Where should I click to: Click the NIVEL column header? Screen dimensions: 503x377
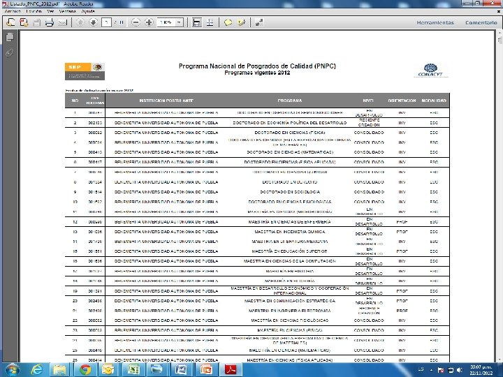(368, 101)
